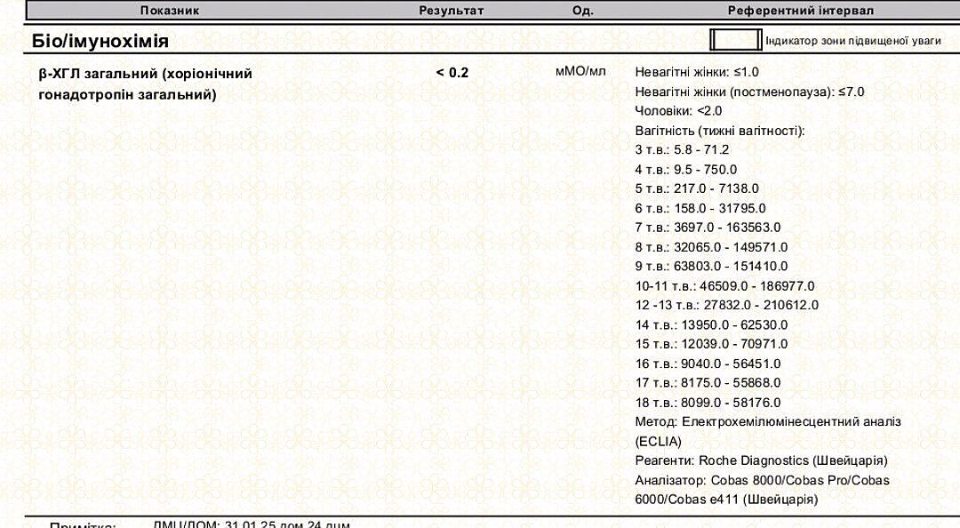This screenshot has height=528, width=960.
Task: Click the Результат column header
Action: [x=452, y=11]
